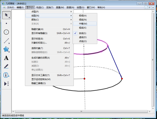The width and height of the screenshot is (157, 119).
Task: Open the 编辑(E) menu
Action: coord(20,8)
